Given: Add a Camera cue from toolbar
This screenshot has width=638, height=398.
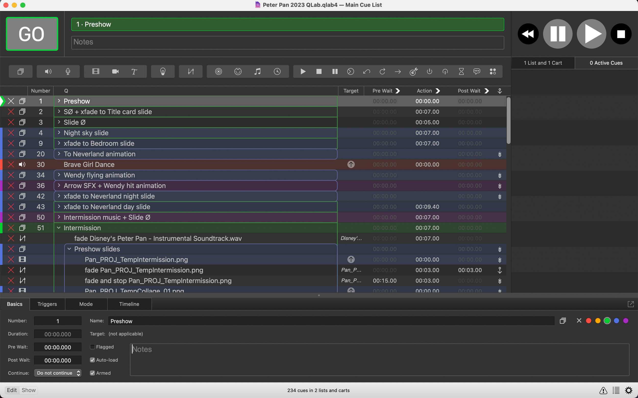Looking at the screenshot, I should (x=115, y=72).
